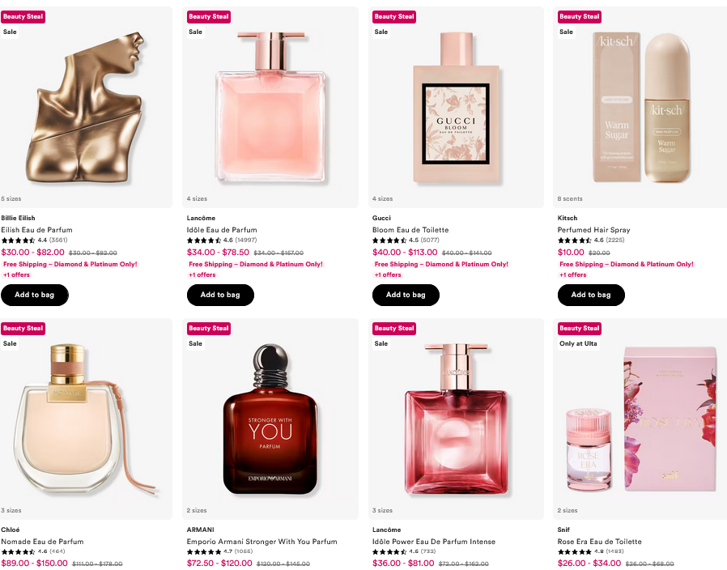The height and width of the screenshot is (570, 727).
Task: Open Eilish Eau de Parfum product title
Action: 36,230
